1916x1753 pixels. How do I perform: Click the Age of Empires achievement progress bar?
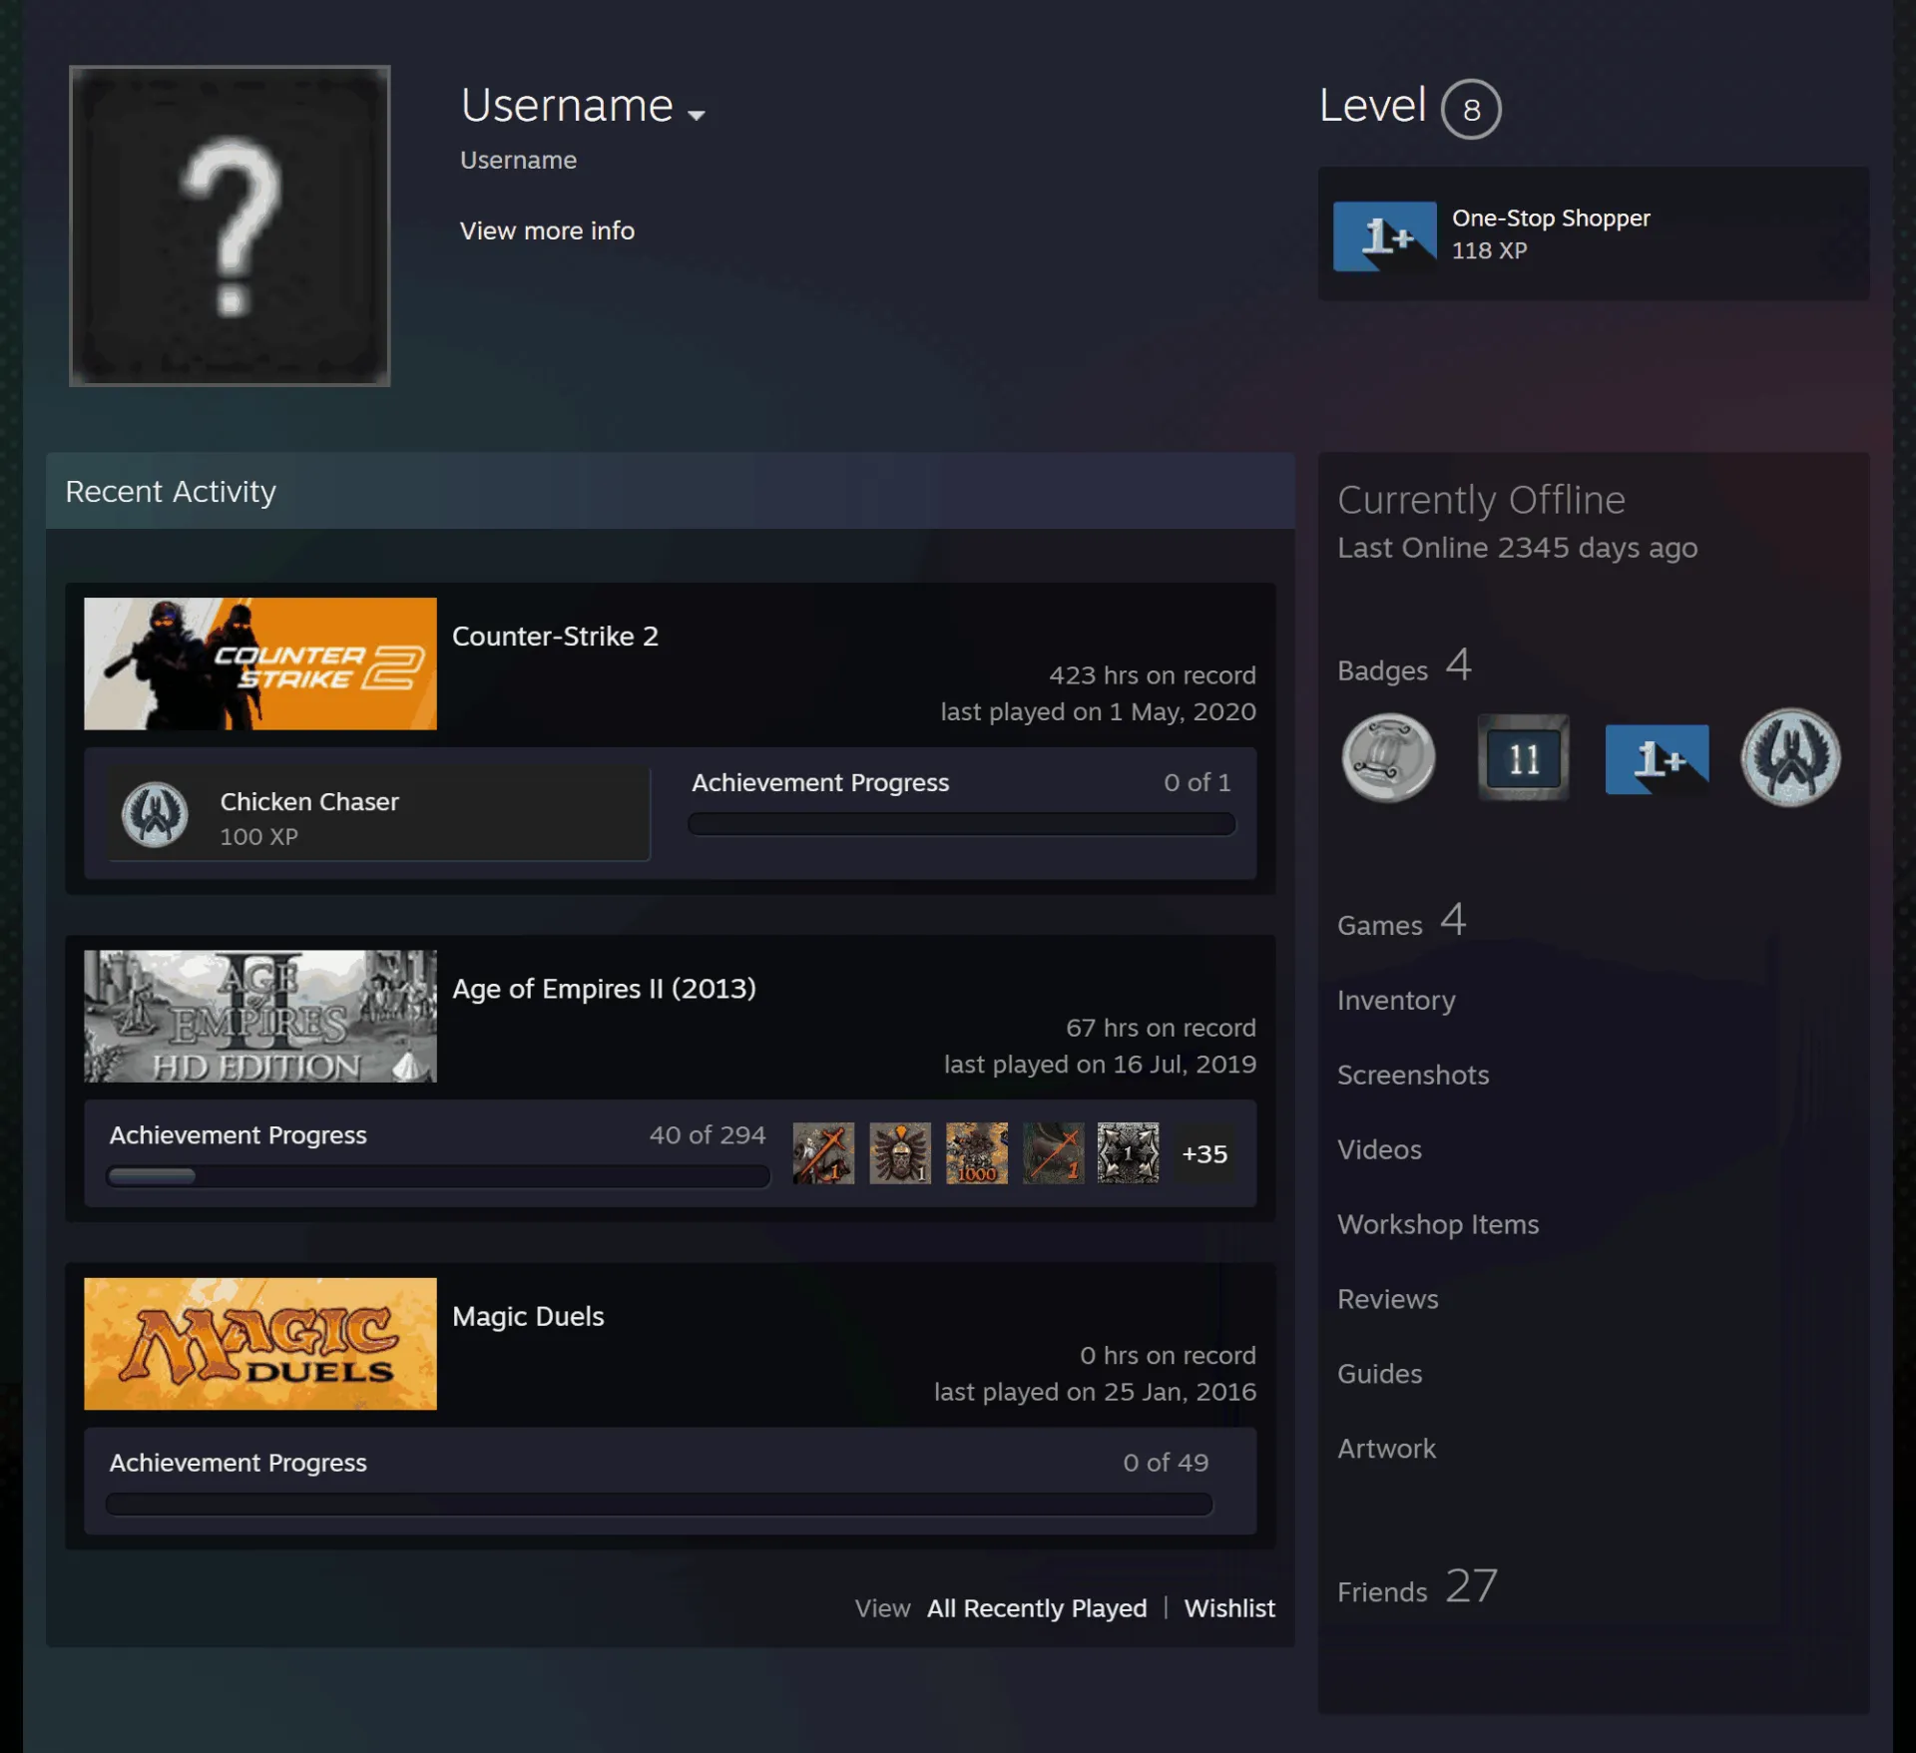click(x=438, y=1176)
